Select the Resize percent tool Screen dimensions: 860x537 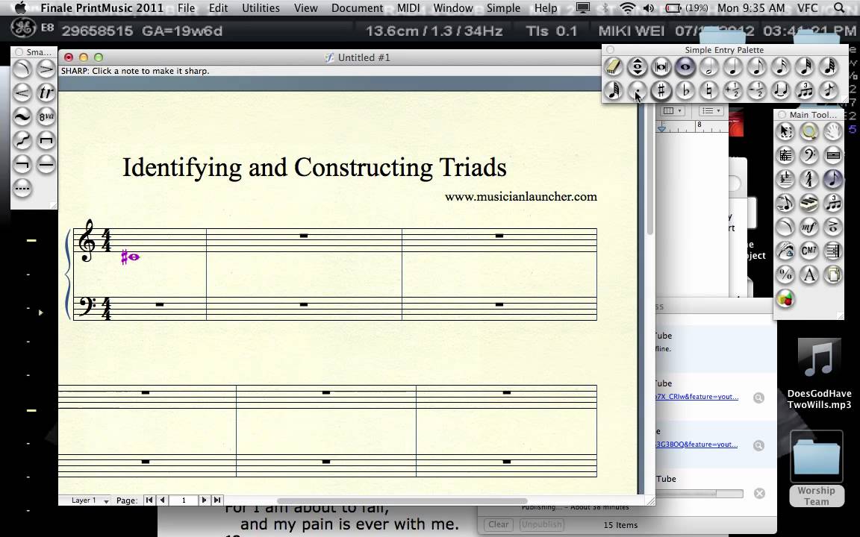(x=785, y=274)
